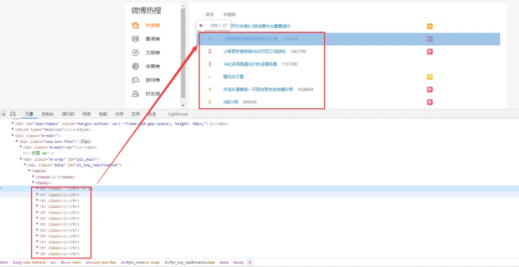Click the orange 热搜榜 sidebar icon
Image resolution: width=519 pixels, height=267 pixels.
(x=136, y=25)
